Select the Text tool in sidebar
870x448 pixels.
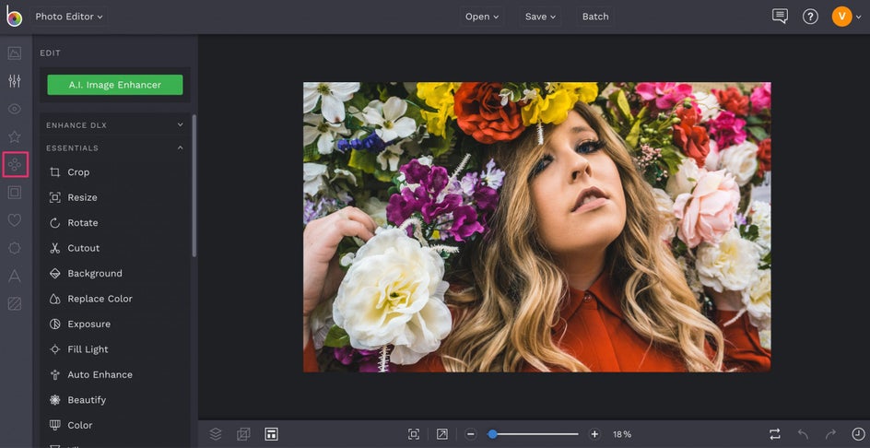coord(15,276)
